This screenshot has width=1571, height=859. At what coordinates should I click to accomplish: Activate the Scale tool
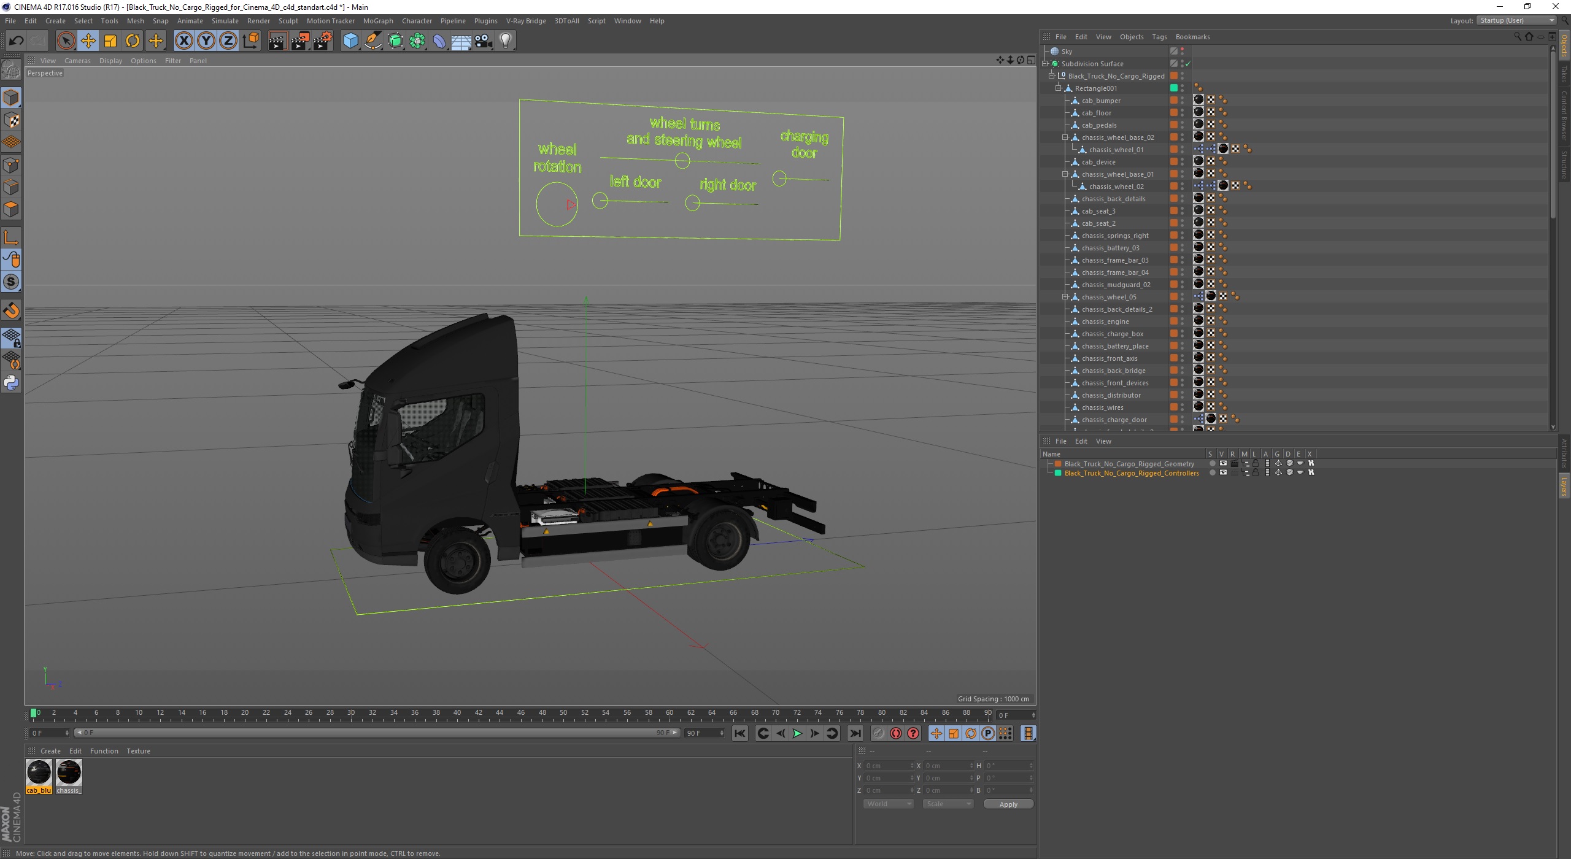point(110,41)
